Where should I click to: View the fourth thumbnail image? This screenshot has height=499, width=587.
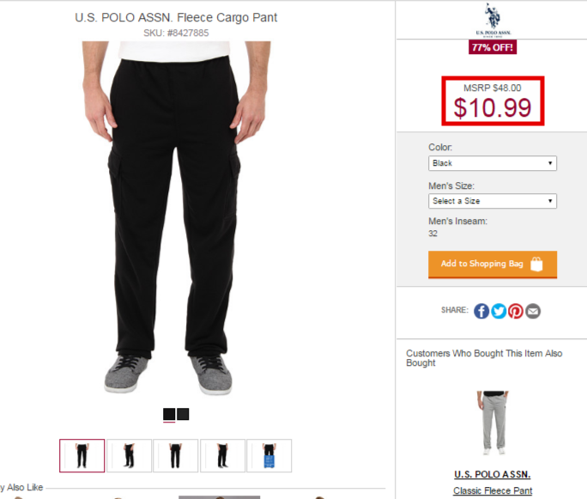pos(223,455)
